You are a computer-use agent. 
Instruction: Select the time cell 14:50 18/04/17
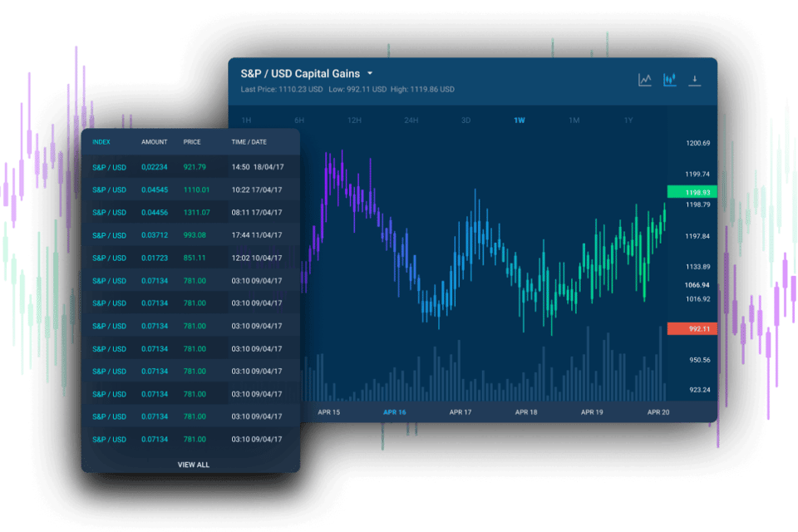click(x=258, y=167)
